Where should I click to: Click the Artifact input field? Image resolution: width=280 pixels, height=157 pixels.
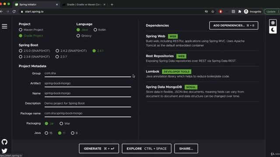(x=87, y=83)
